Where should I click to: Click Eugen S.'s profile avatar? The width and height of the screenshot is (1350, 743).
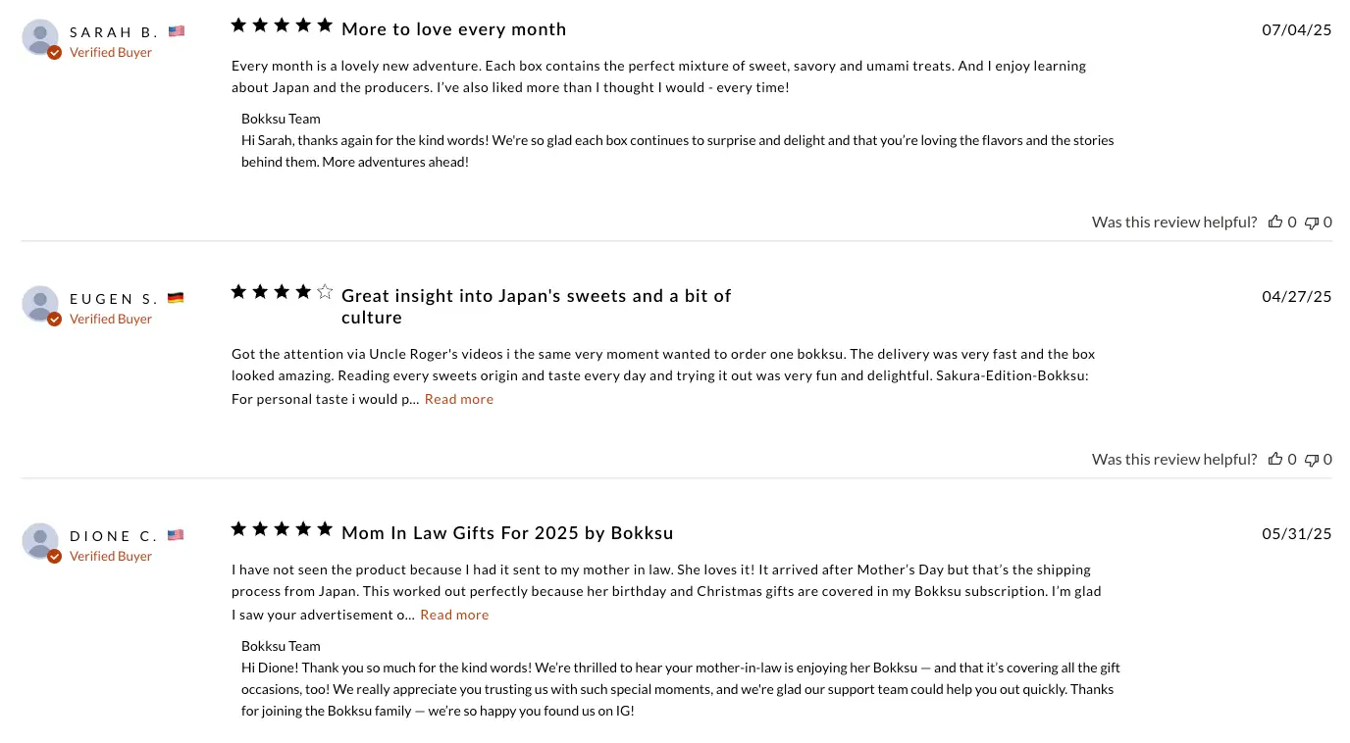(x=40, y=304)
